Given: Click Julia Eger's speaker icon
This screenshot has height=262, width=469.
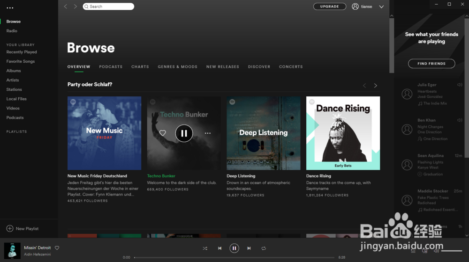Looking at the screenshot, I should (460, 85).
